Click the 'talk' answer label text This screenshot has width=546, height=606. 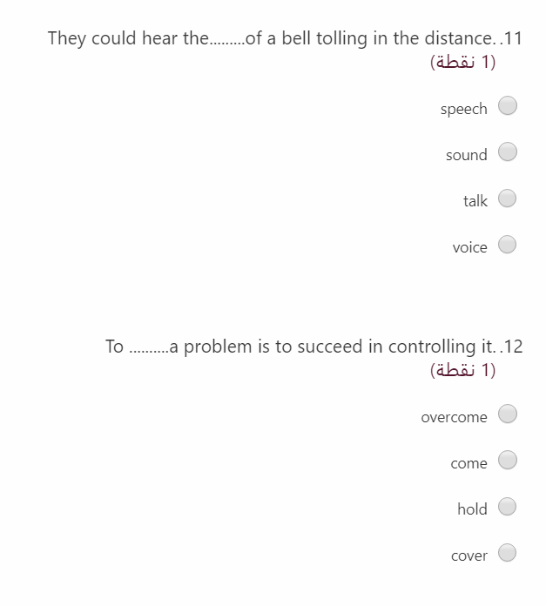coord(475,201)
